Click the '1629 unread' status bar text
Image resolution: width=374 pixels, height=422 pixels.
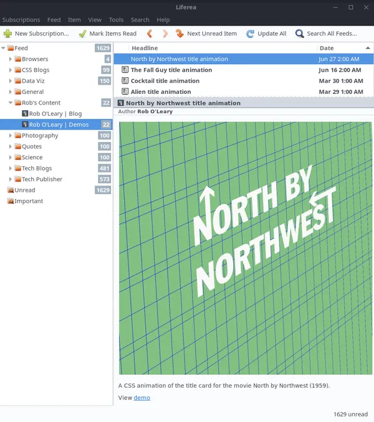pos(350,414)
